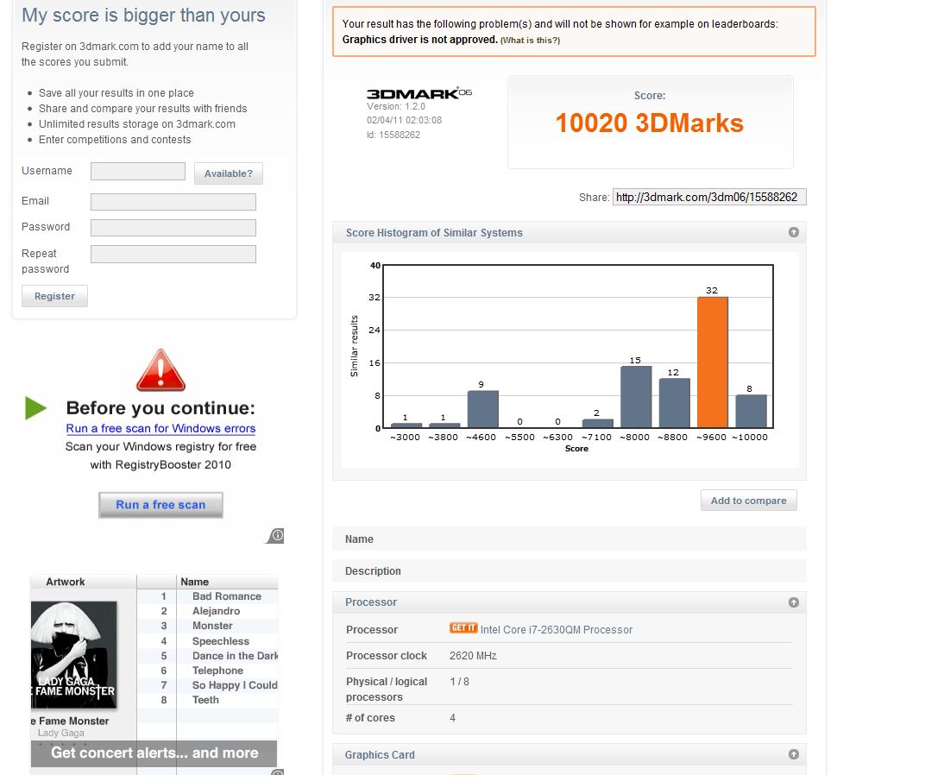
Task: Select the Bad Romance track row
Action: [x=208, y=596]
